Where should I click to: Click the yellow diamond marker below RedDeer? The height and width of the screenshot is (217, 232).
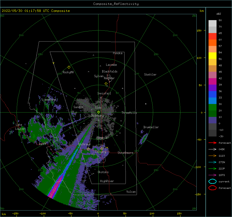click(106, 84)
